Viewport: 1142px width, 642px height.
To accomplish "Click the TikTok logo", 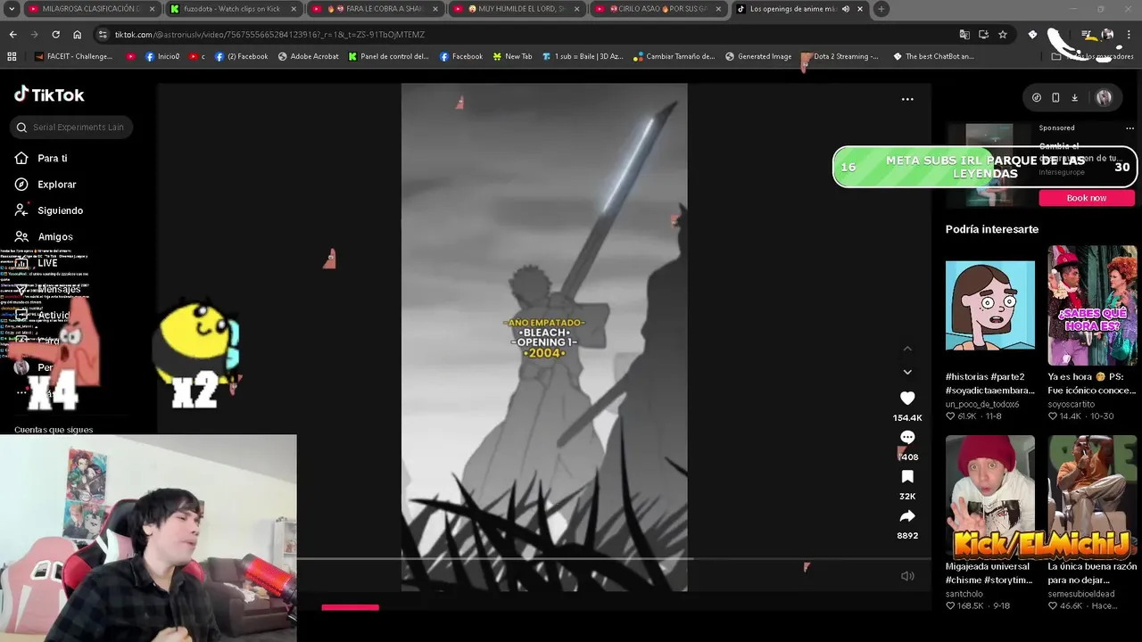I will 49,95.
